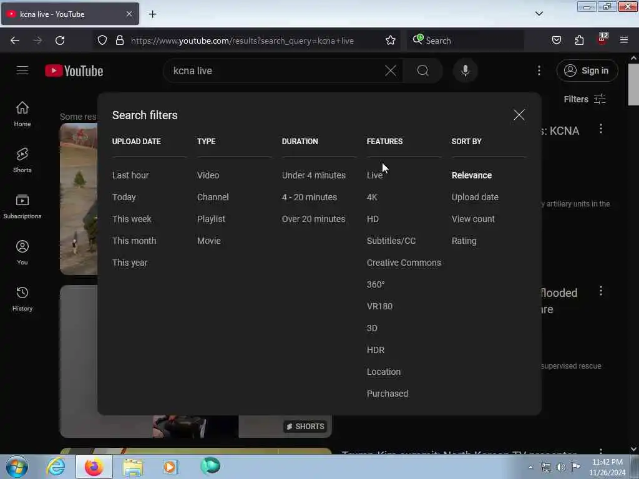Choose Under 4 minutes duration

[313, 175]
